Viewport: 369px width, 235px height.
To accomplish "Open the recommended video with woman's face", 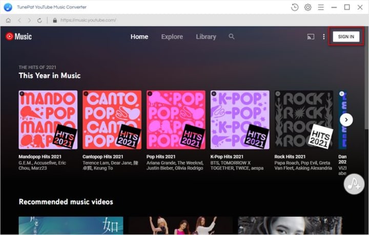I will click(x=290, y=226).
